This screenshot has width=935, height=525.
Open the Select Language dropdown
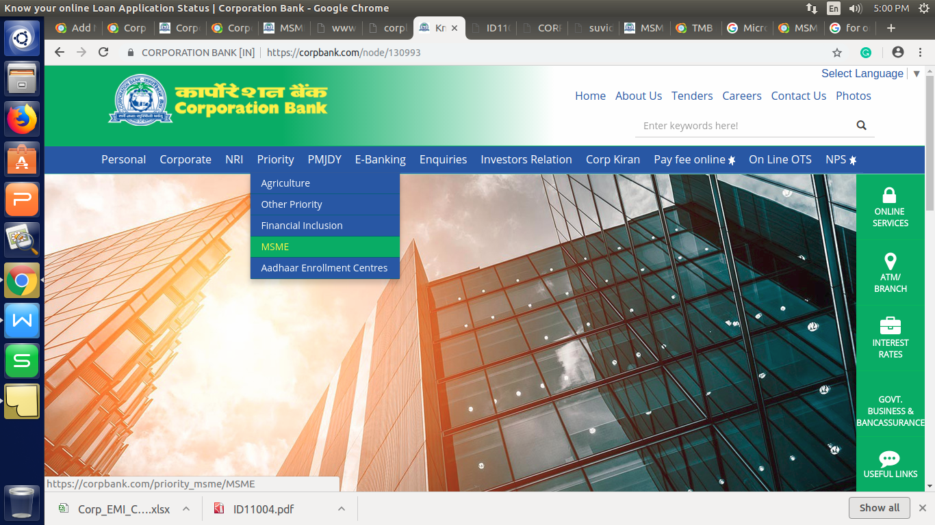870,73
